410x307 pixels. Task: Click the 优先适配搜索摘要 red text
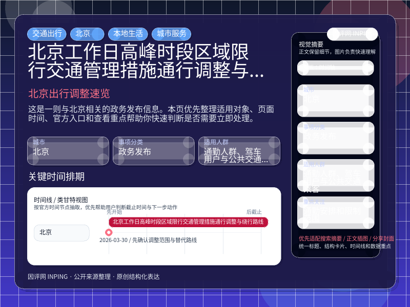click(x=320, y=238)
